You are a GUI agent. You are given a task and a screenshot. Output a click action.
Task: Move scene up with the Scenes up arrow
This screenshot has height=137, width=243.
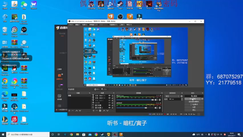pos(77,111)
